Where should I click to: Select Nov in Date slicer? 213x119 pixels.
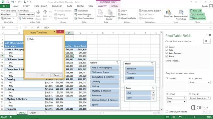point(138,98)
